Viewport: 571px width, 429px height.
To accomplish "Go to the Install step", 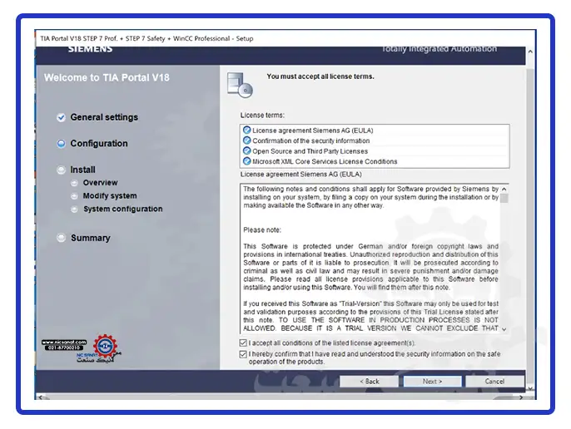I will 82,170.
